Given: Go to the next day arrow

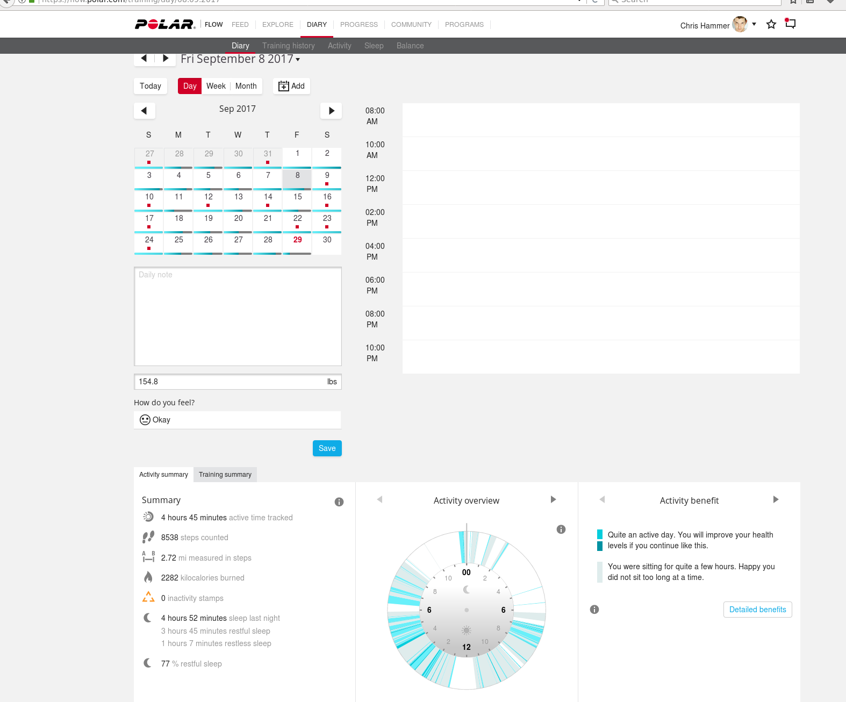Looking at the screenshot, I should [x=166, y=58].
